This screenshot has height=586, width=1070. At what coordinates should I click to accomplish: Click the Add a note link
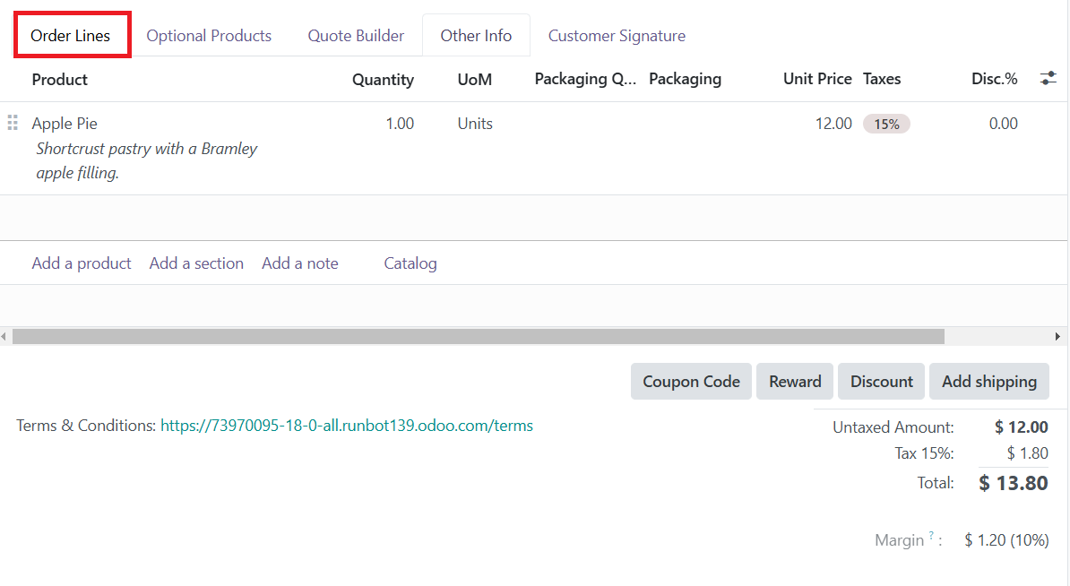[x=300, y=263]
